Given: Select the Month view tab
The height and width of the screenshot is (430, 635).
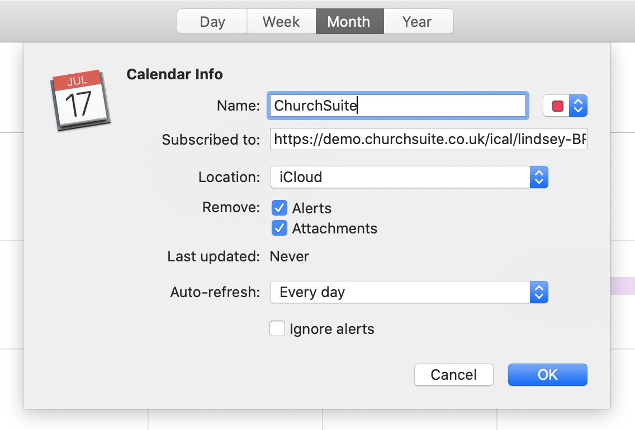Looking at the screenshot, I should tap(349, 21).
